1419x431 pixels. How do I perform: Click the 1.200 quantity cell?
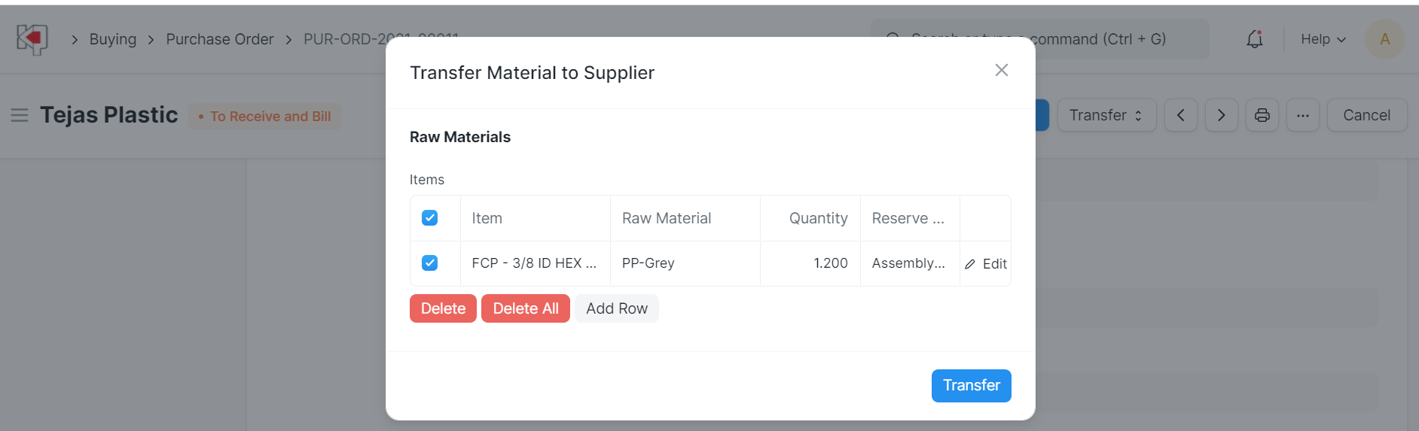point(810,263)
